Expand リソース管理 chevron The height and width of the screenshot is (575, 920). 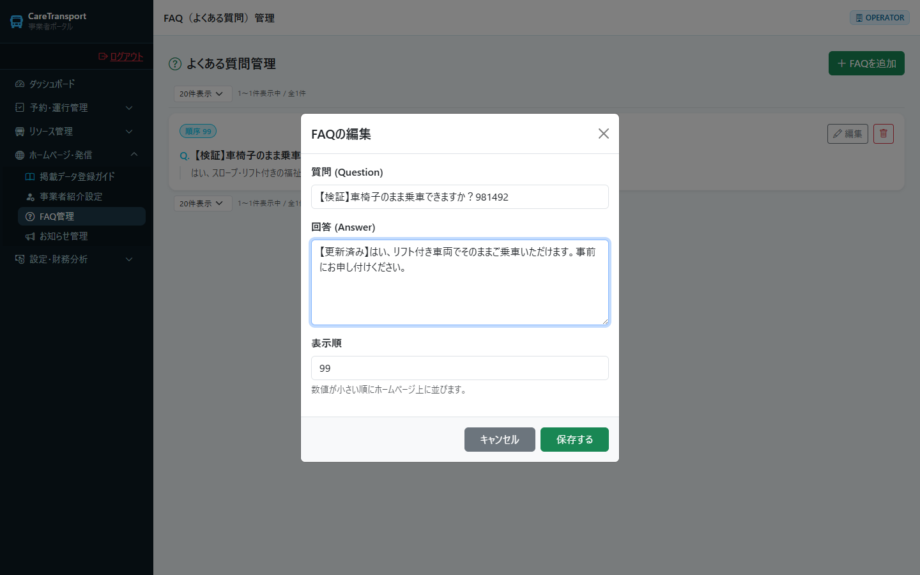point(129,132)
